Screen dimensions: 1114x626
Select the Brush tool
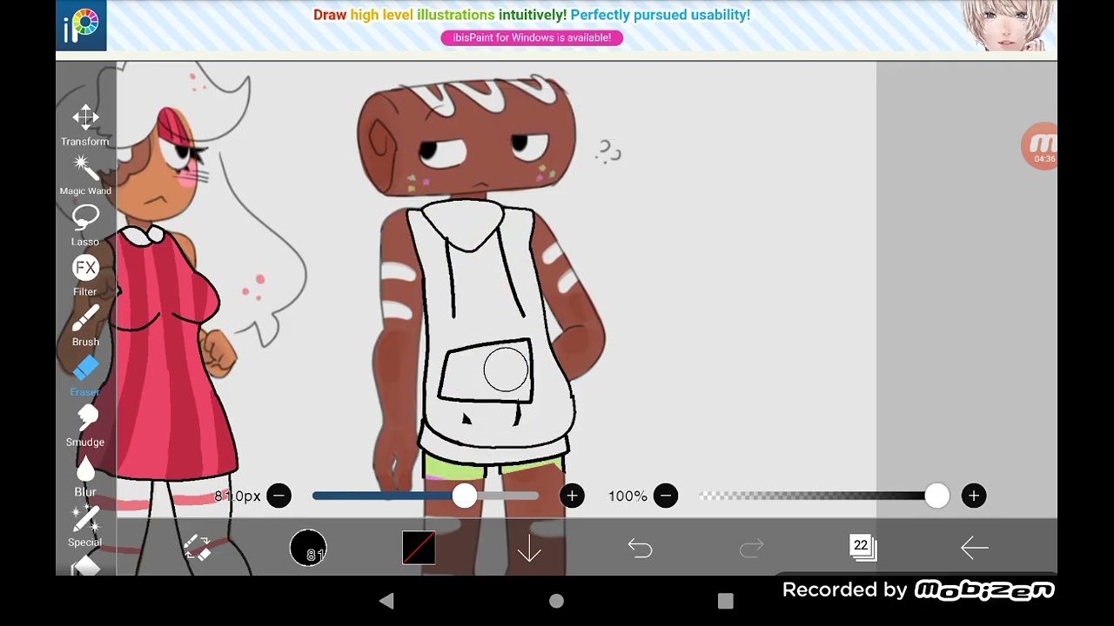click(x=85, y=325)
